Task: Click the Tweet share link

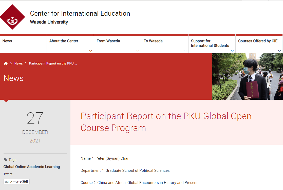Action: tap(8, 174)
